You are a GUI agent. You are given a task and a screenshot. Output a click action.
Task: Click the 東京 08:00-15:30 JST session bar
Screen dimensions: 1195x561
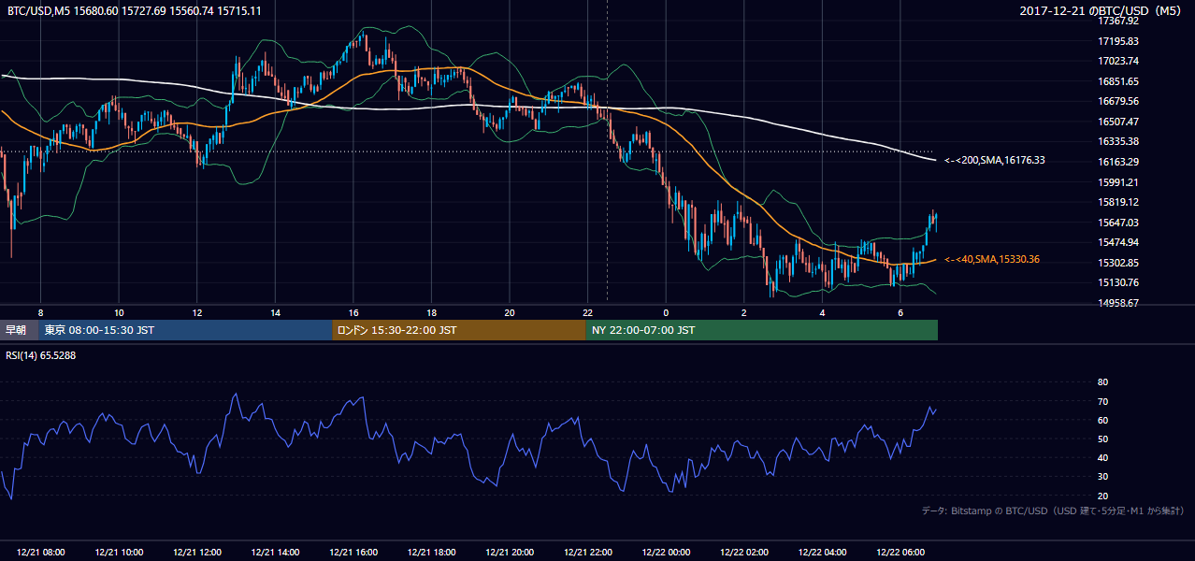coord(186,330)
